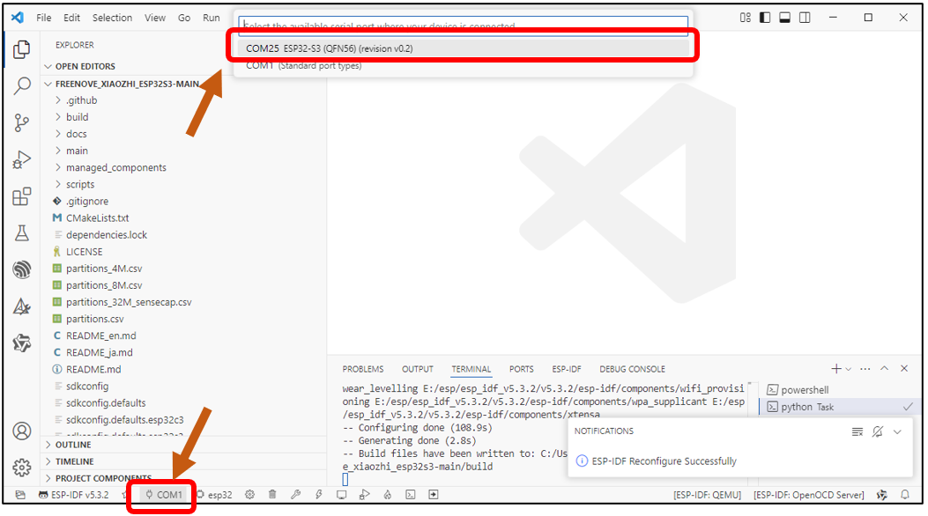The image size is (928, 516).
Task: Open the launch profile dropdown arrow
Action: 848,370
